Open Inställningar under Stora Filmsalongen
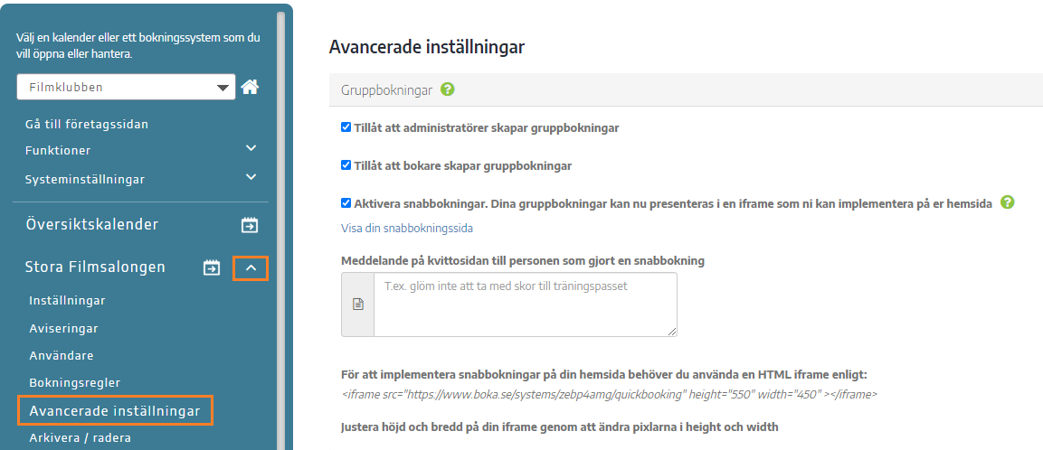This screenshot has height=450, width=1043. pyautogui.click(x=67, y=300)
